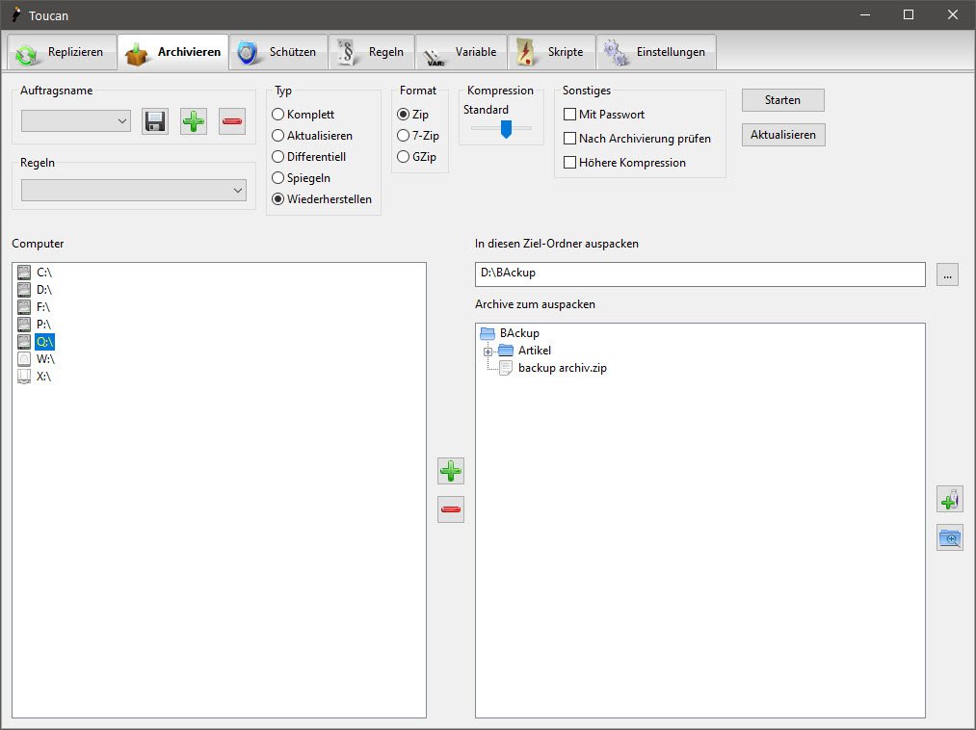Select the Aktualisieren type radio

[x=278, y=136]
